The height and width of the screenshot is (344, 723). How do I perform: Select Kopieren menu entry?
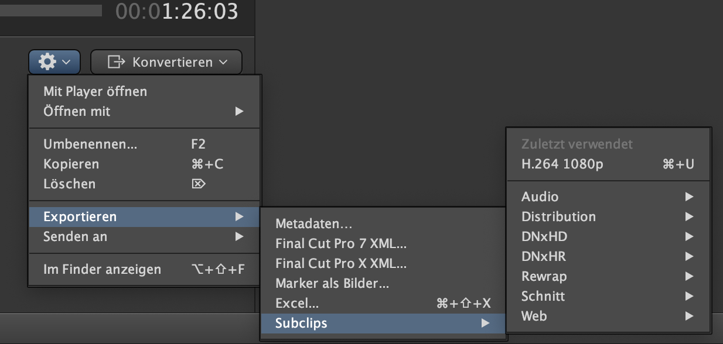[144, 164]
